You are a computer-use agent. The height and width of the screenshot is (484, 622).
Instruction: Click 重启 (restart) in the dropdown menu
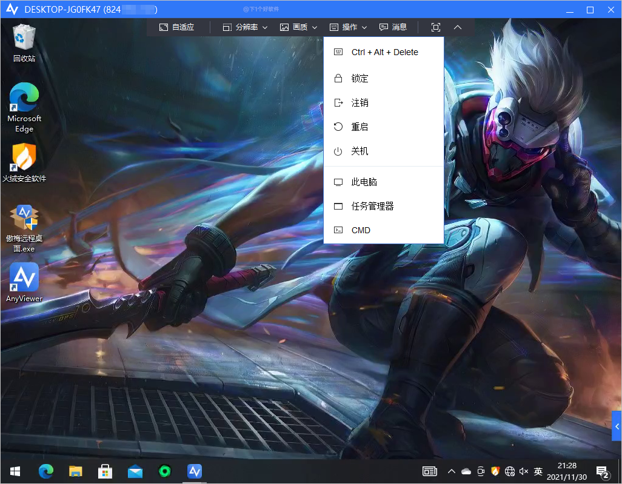pos(384,127)
